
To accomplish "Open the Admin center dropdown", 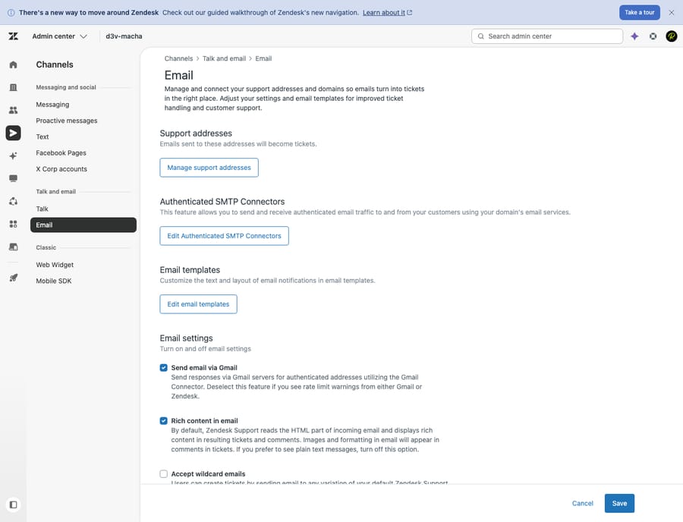I will coord(60,36).
